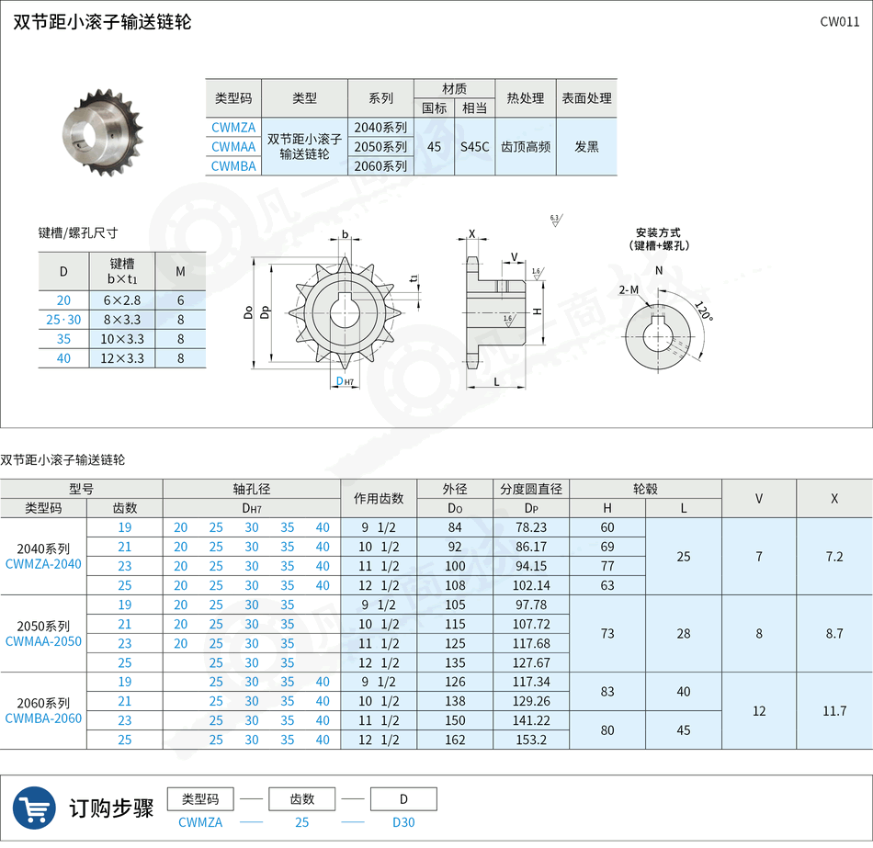Click the 键槽/螺孔尺寸 heading
The height and width of the screenshot is (848, 873).
coord(78,232)
